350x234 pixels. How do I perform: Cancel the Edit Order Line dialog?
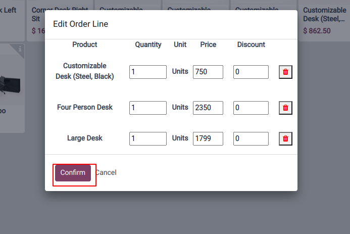[x=106, y=172]
